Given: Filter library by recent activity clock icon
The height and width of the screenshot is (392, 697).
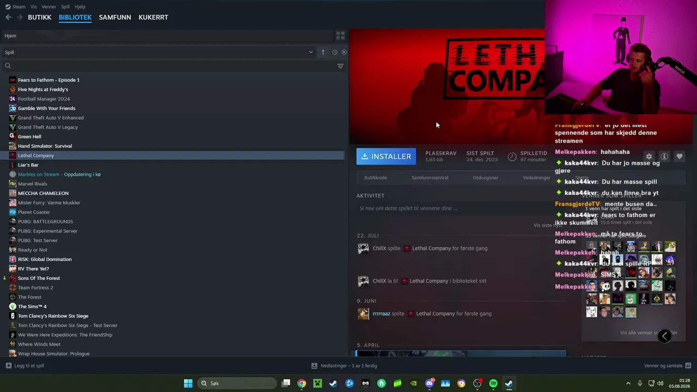Looking at the screenshot, I should click(x=335, y=52).
